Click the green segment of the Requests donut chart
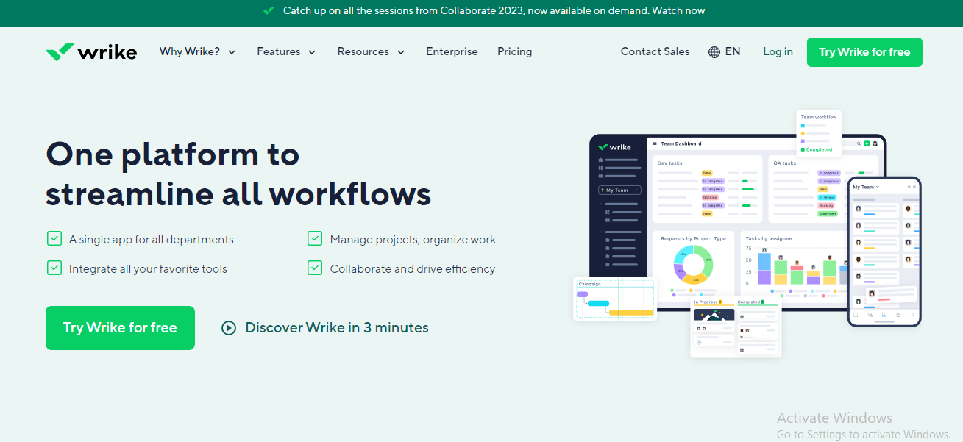This screenshot has height=442, width=963. pos(706,260)
